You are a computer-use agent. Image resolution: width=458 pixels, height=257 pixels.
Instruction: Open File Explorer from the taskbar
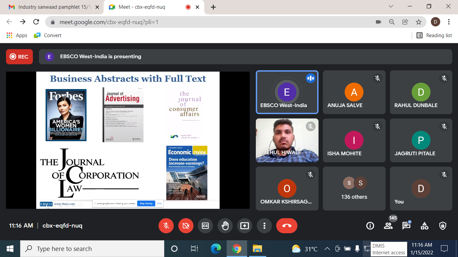[x=257, y=249]
